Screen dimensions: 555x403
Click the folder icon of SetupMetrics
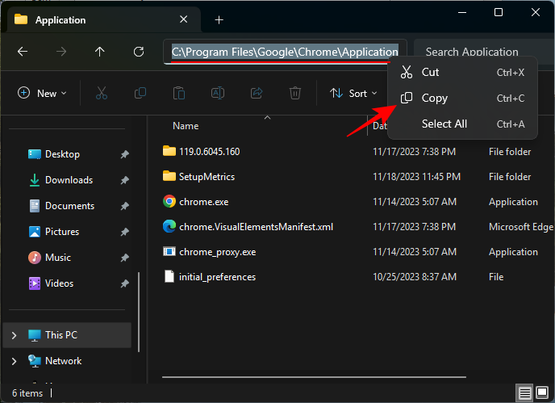tap(169, 176)
